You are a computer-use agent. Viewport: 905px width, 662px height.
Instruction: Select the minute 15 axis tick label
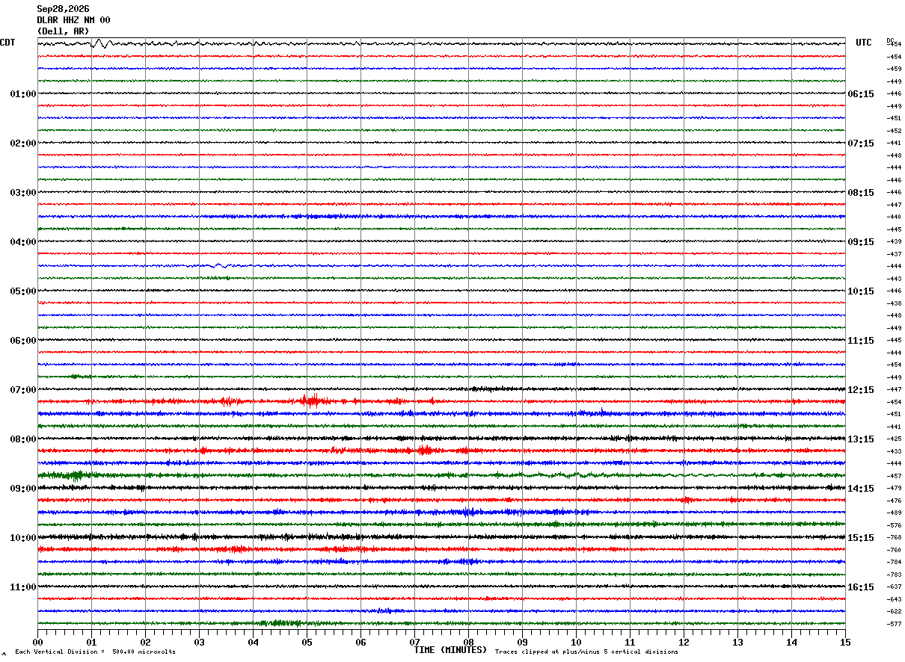tap(845, 642)
